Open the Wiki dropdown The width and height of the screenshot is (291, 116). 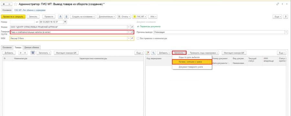coord(153,17)
